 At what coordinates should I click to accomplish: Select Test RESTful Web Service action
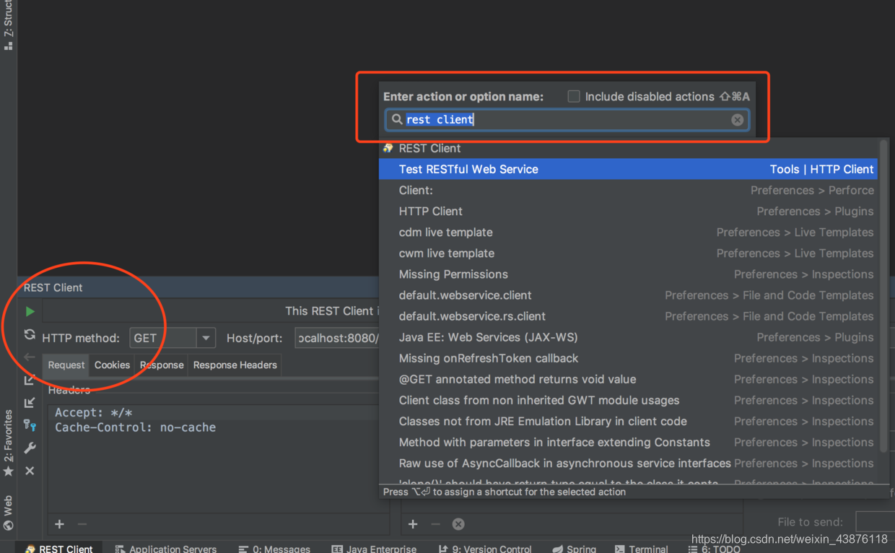(x=628, y=169)
